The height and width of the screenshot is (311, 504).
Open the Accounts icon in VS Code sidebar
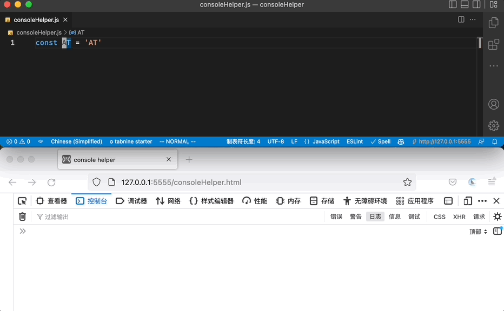pos(493,104)
